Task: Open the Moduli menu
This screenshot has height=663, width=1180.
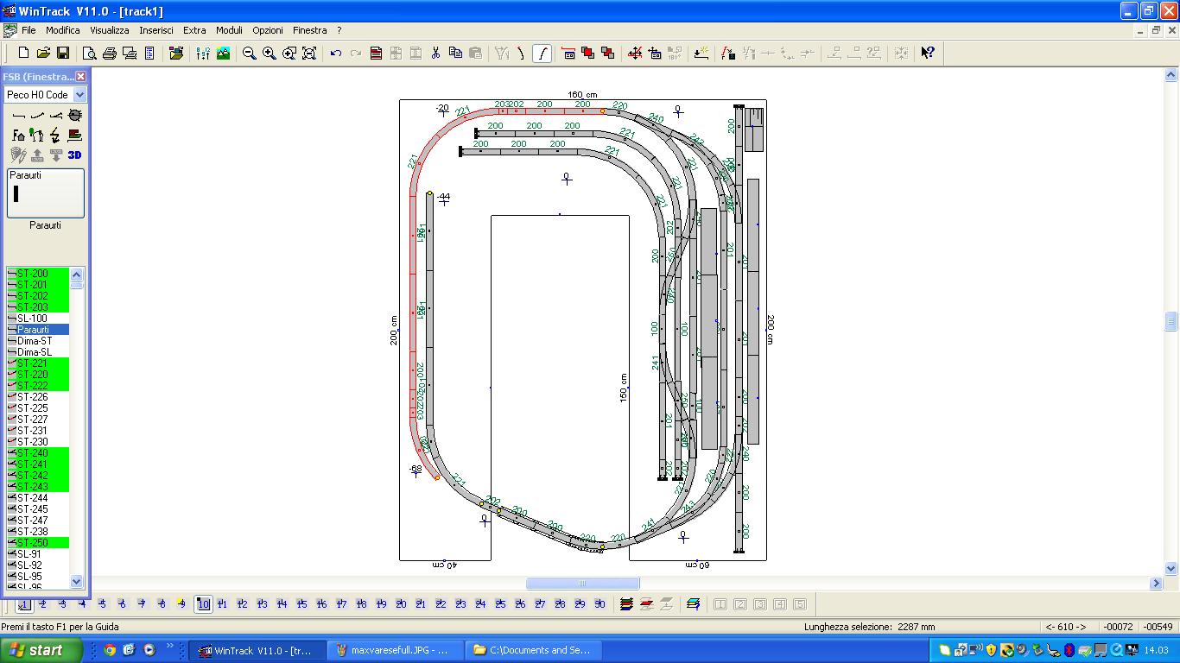Action: (x=229, y=30)
